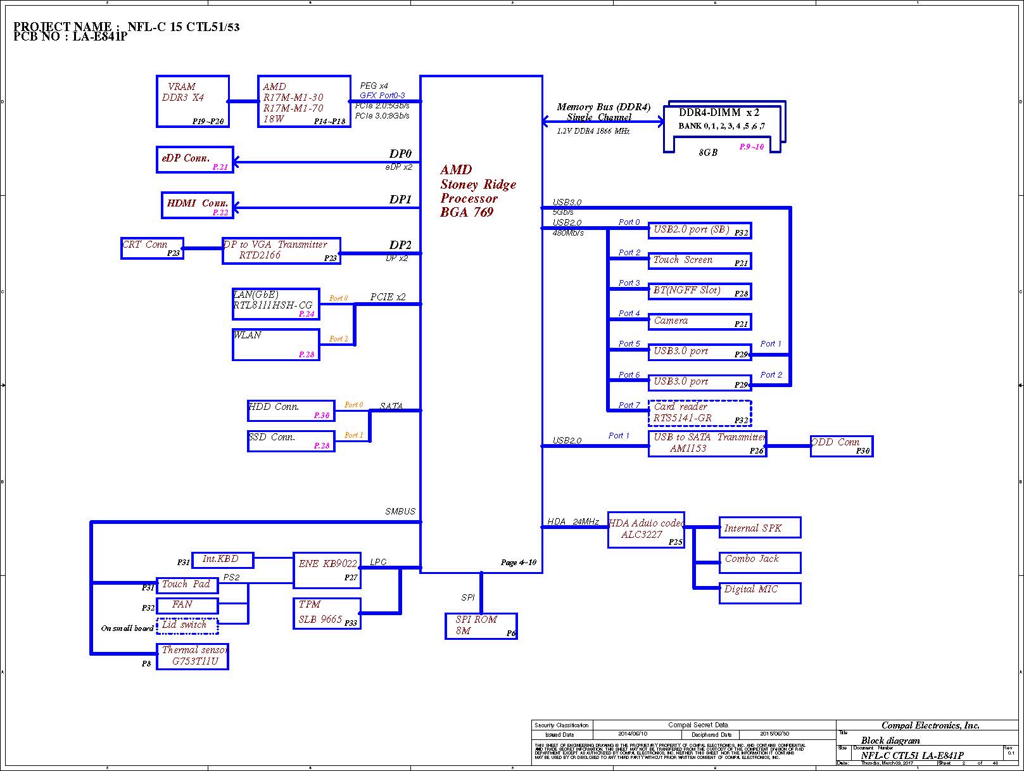Click the DP to VGA Transmitter RTD2166 block
Screen dimensions: 1024x771
pos(281,251)
